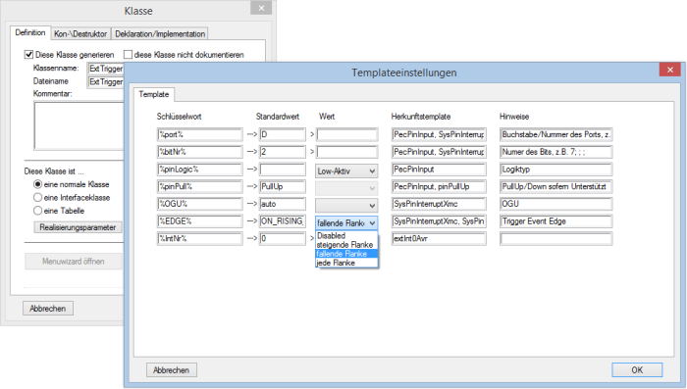The width and height of the screenshot is (687, 389).
Task: Close the Klasse window
Action: 261,8
